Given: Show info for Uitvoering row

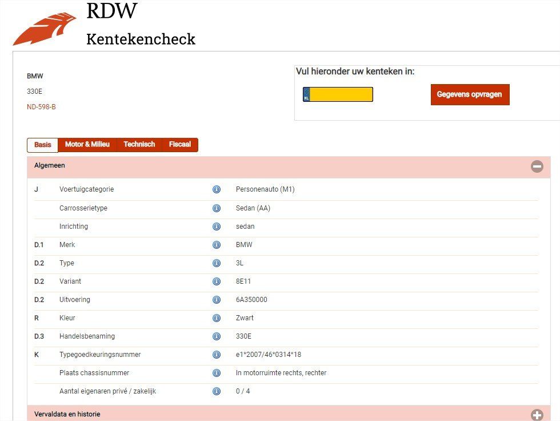Looking at the screenshot, I should pos(217,300).
